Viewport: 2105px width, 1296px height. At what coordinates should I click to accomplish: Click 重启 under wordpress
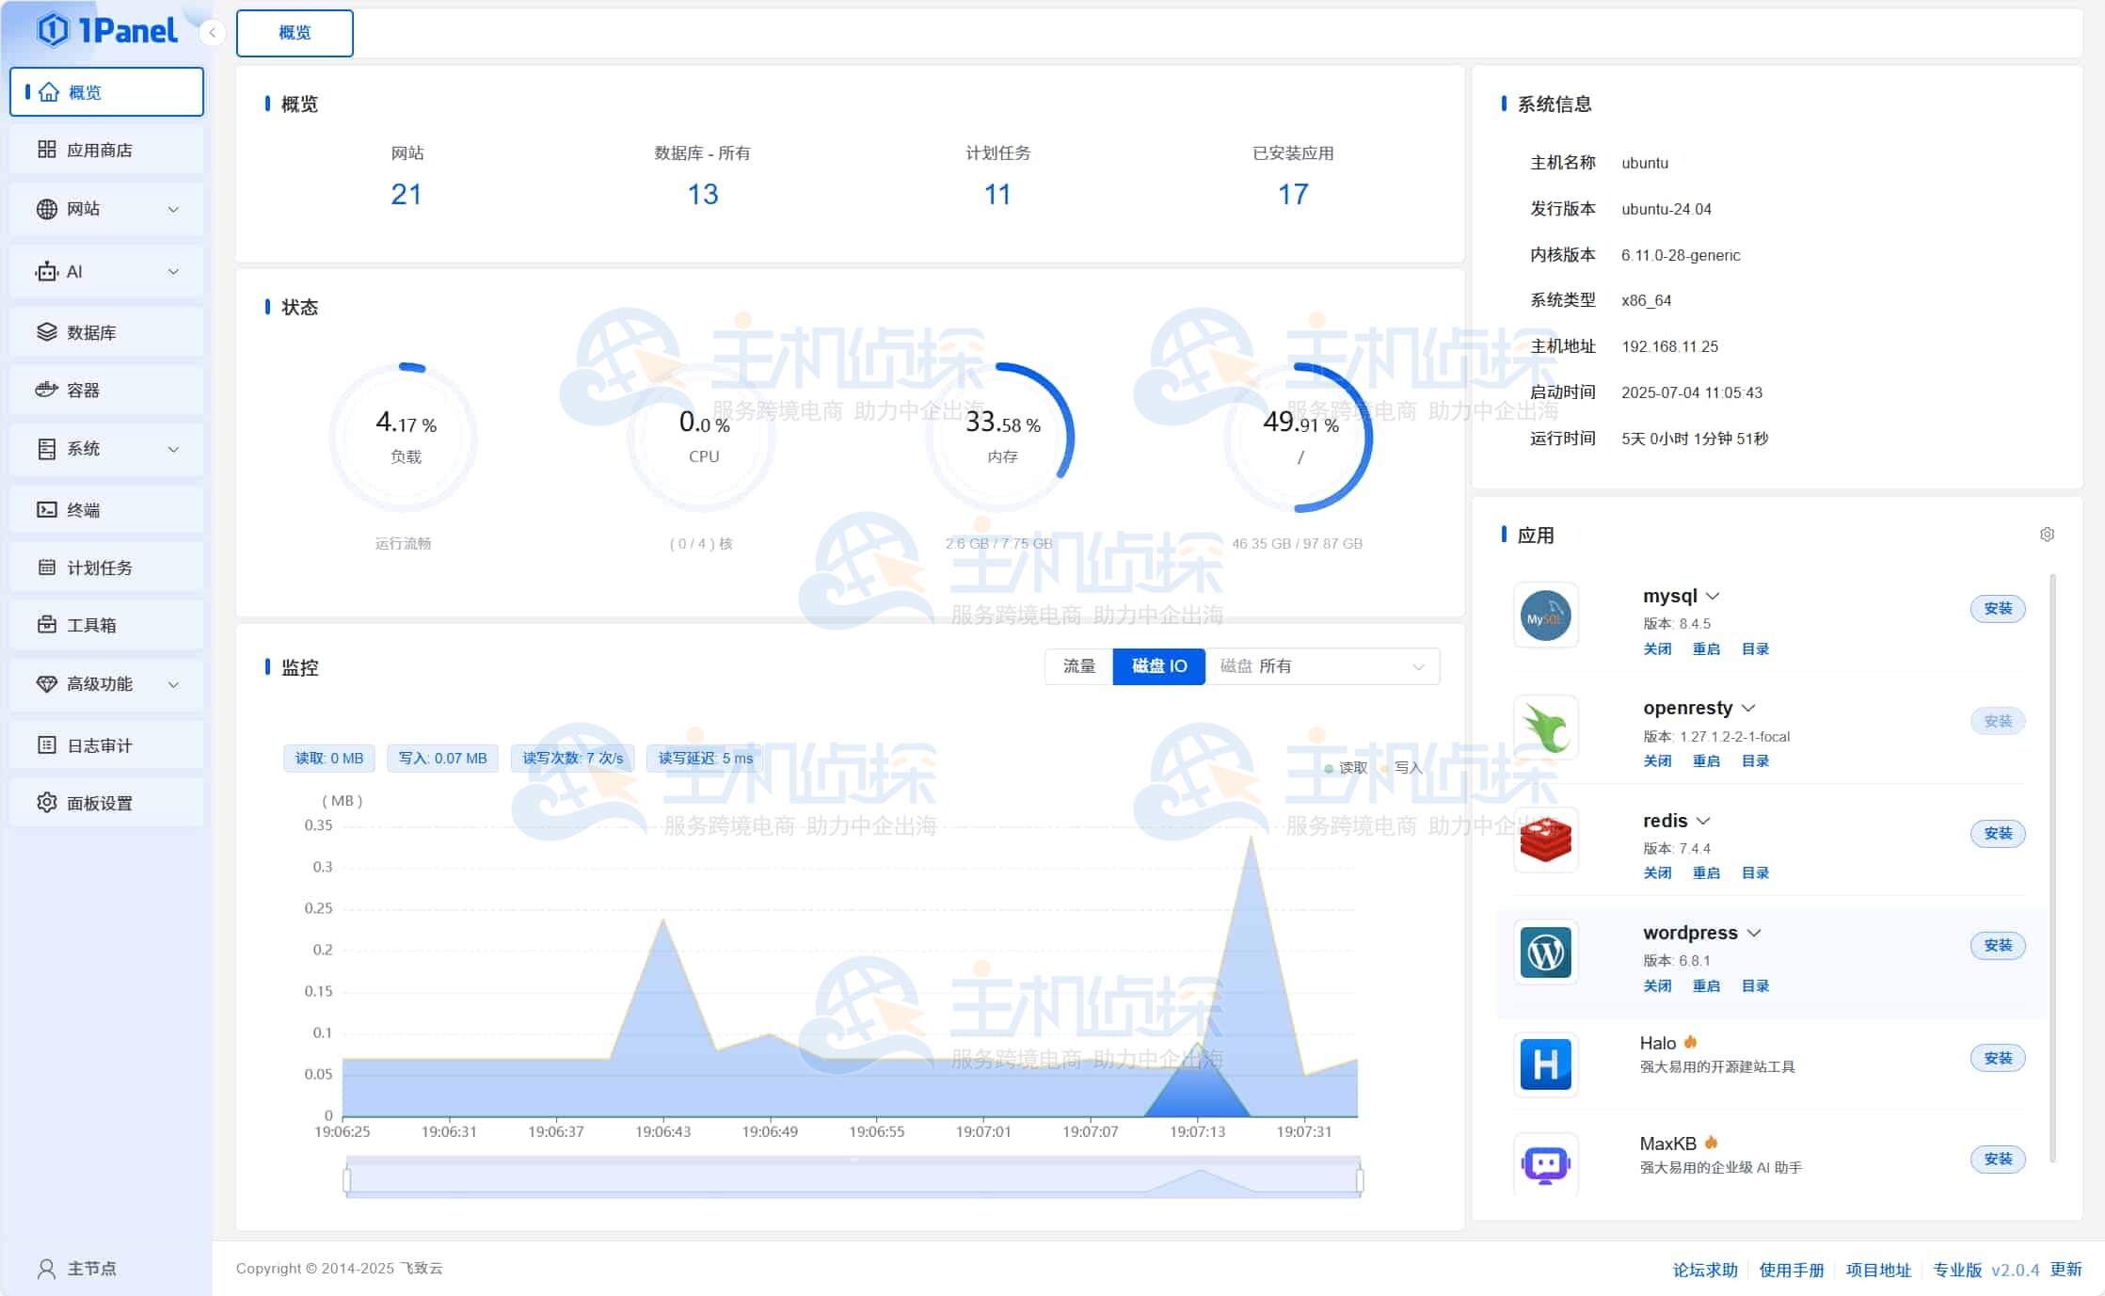pos(1705,985)
